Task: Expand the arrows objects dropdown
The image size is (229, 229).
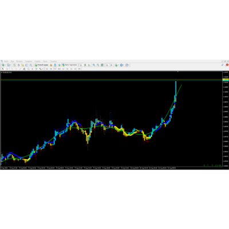Action: tap(42, 69)
